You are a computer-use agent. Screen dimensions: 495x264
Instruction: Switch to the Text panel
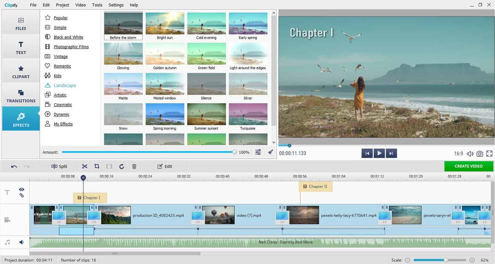click(21, 47)
